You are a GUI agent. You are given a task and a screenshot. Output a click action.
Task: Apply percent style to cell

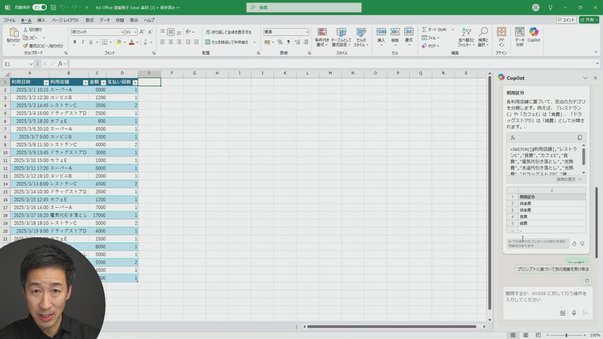pos(280,42)
